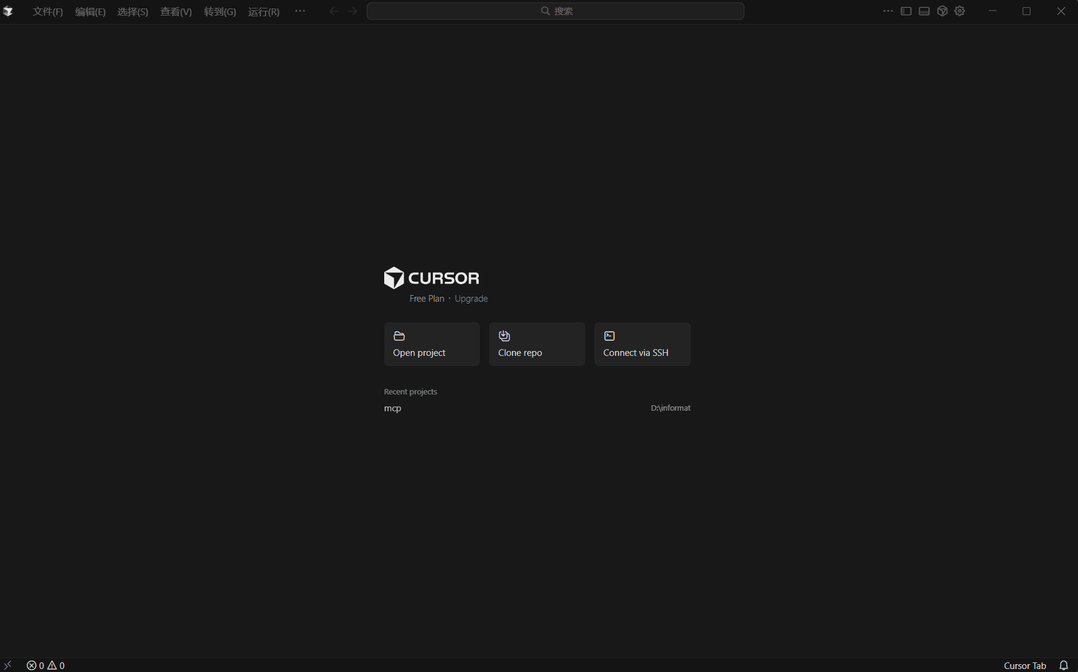The width and height of the screenshot is (1078, 672).
Task: Navigate back using the back arrow
Action: point(334,11)
